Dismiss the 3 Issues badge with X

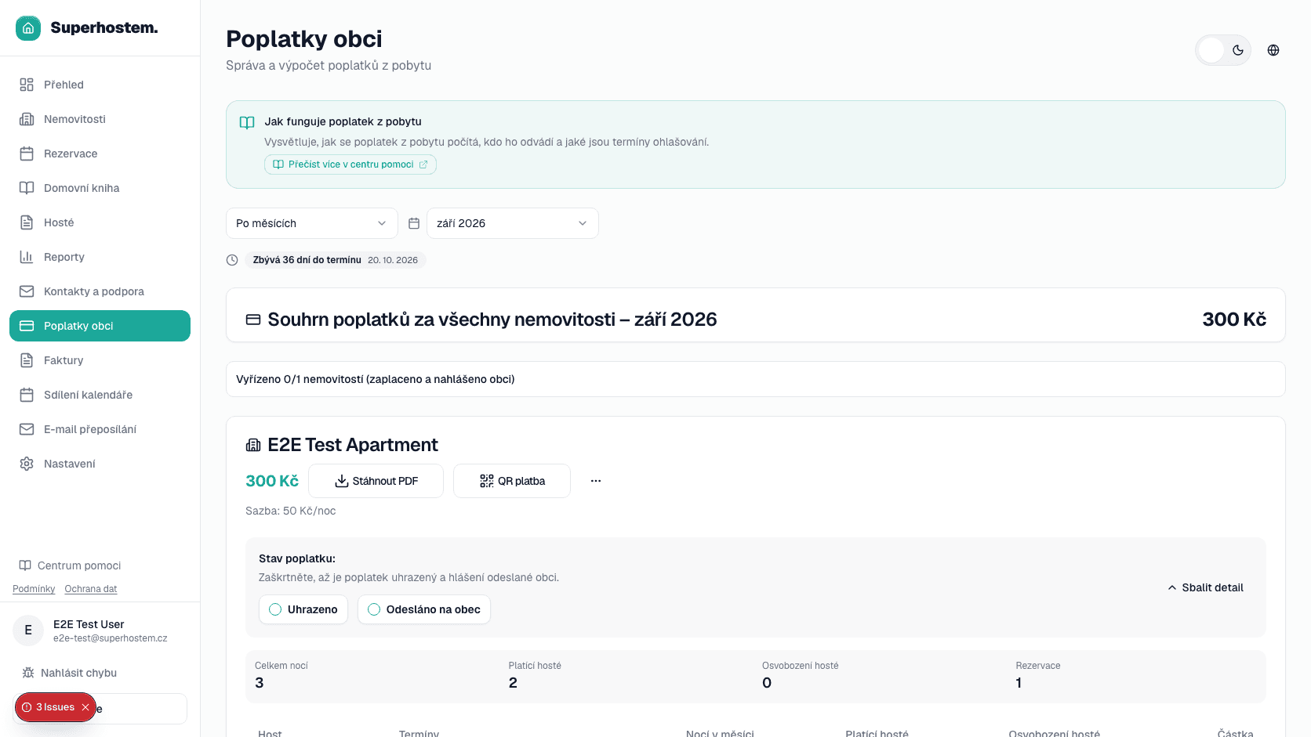coord(85,707)
